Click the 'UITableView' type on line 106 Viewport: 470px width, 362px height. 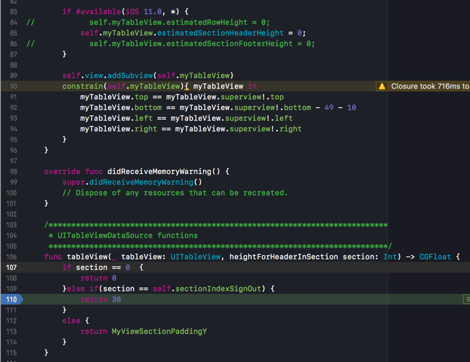click(196, 257)
